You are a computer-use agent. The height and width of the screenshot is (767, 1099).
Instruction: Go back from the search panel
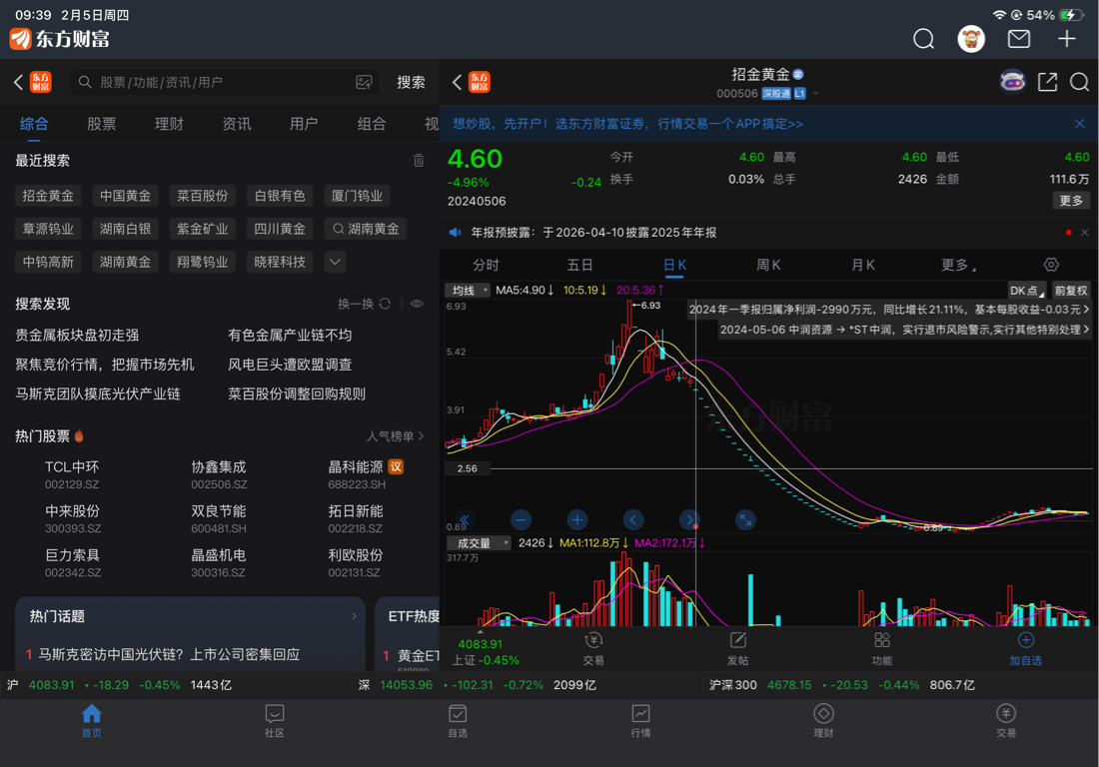(x=19, y=82)
